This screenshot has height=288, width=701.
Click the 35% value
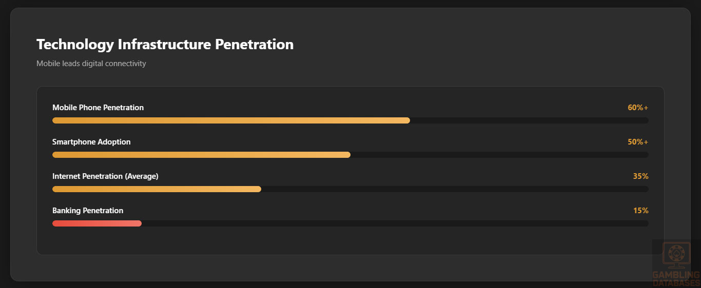640,176
